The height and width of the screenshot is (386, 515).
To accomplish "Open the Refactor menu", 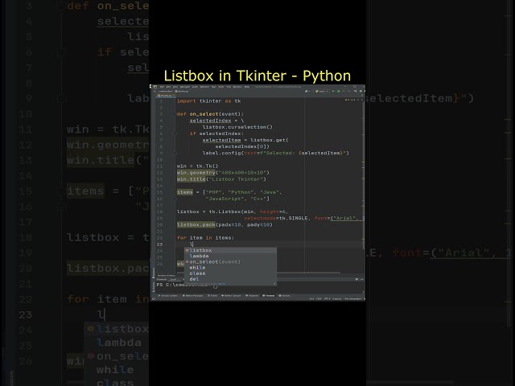I will [204, 87].
